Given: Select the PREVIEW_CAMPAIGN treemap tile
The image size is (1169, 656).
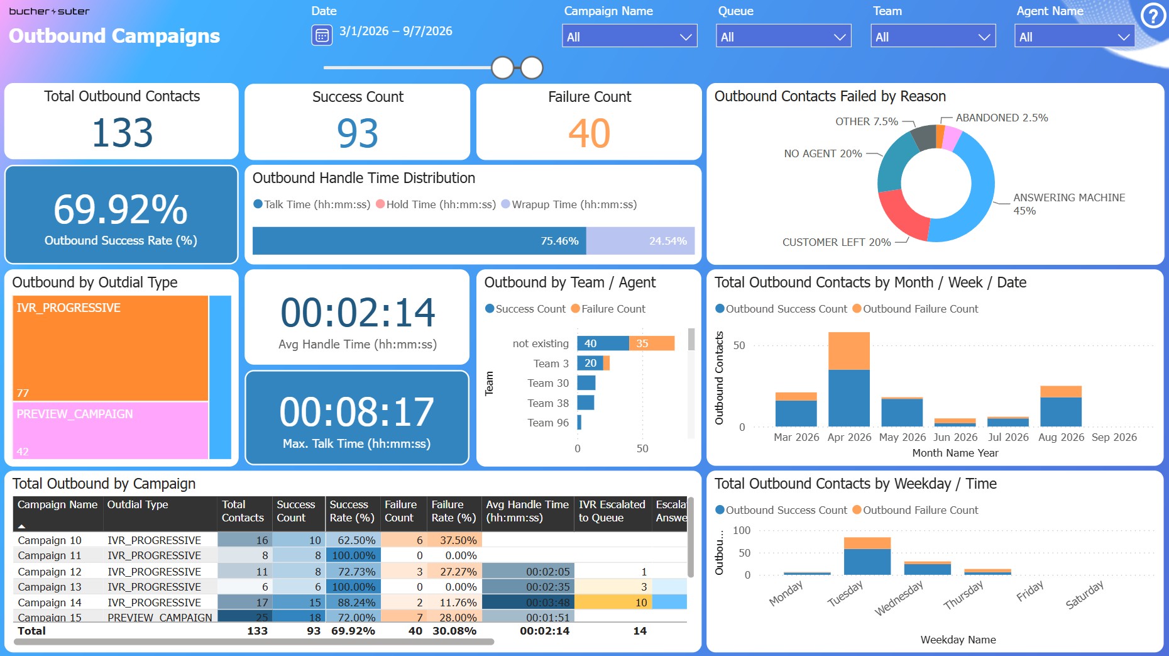Looking at the screenshot, I should (x=111, y=430).
